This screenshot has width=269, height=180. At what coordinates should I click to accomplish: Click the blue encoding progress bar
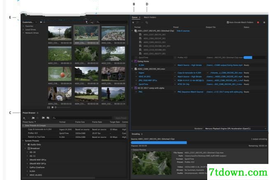point(159,143)
